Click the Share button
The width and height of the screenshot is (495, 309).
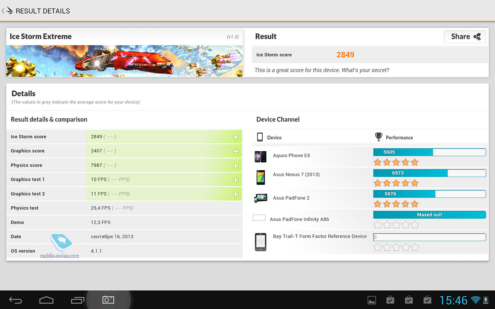465,37
